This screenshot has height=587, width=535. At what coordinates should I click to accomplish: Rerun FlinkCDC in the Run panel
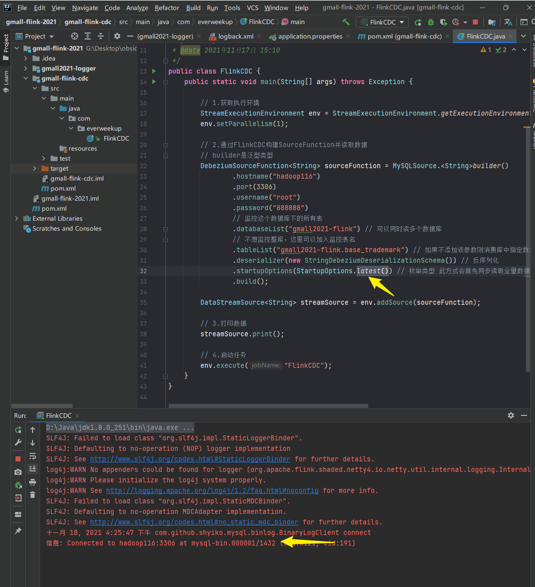point(18,430)
